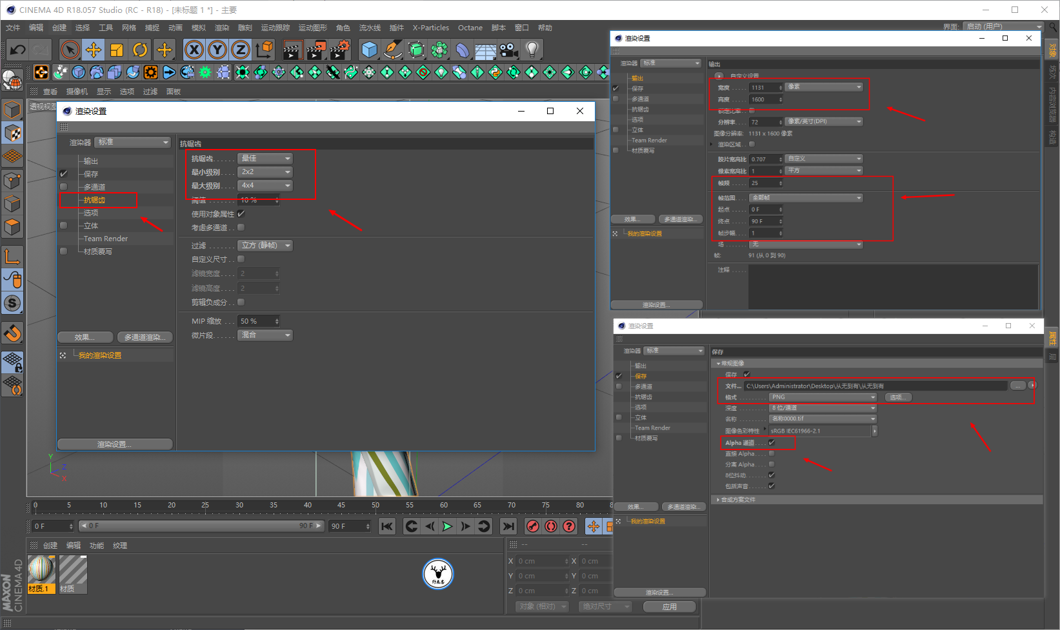
Task: Enable the 考虑多通道 checkbox
Action: 241,227
